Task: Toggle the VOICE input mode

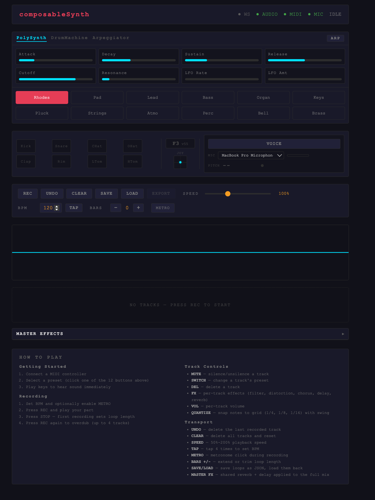Action: tap(274, 144)
